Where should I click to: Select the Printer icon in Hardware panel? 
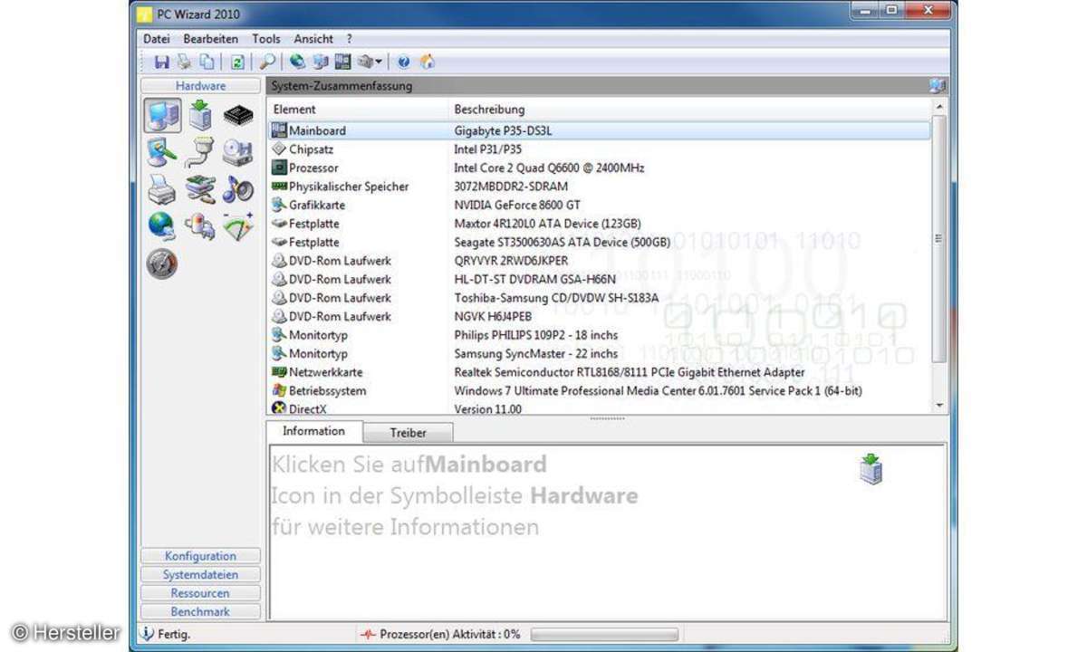tap(161, 189)
